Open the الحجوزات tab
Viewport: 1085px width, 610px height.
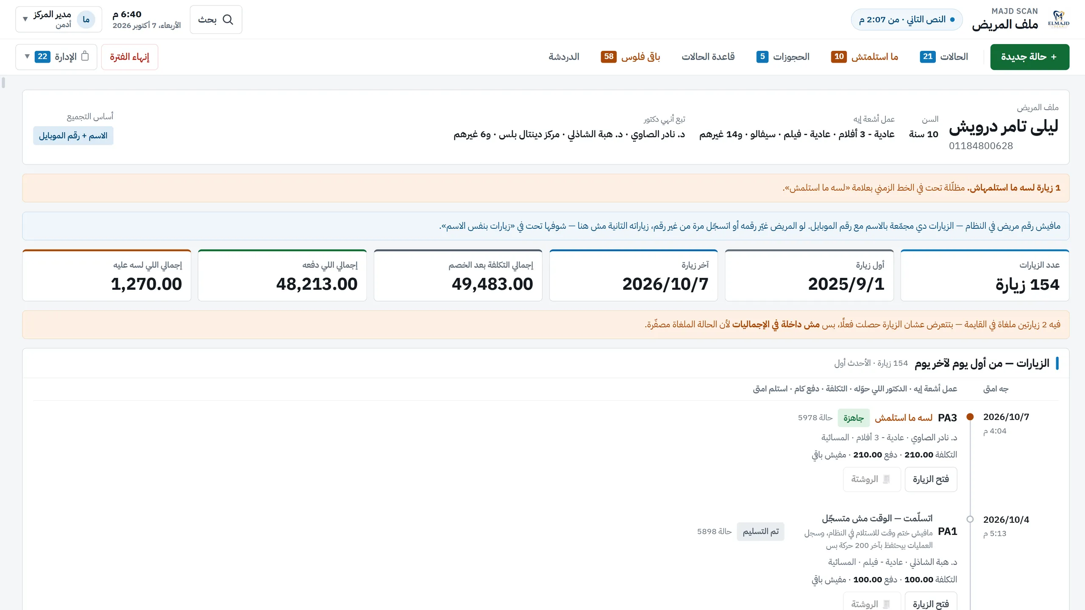coord(783,57)
